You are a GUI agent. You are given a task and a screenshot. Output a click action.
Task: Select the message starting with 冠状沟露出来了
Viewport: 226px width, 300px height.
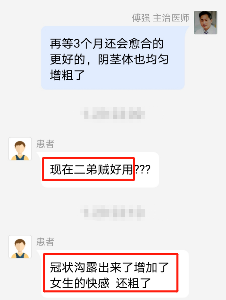(109, 275)
